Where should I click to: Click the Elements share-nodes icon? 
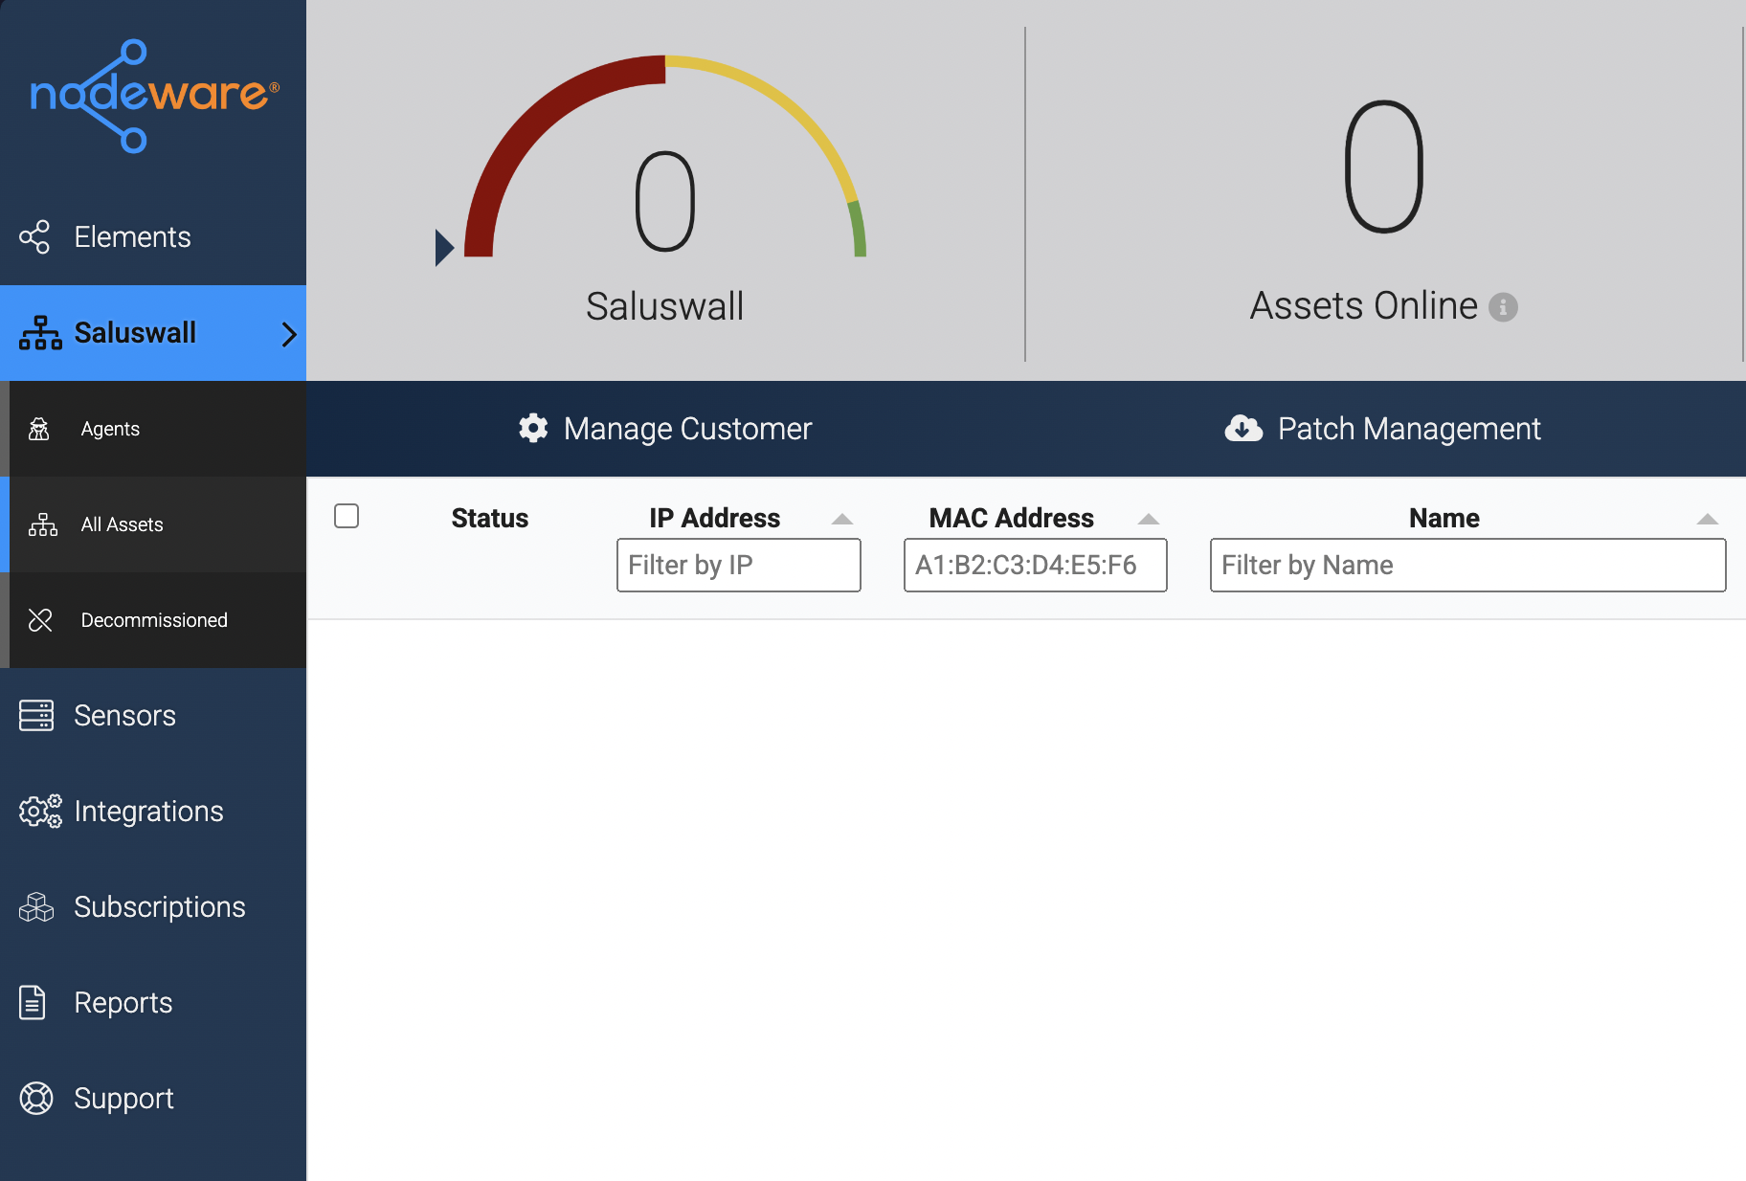click(34, 237)
